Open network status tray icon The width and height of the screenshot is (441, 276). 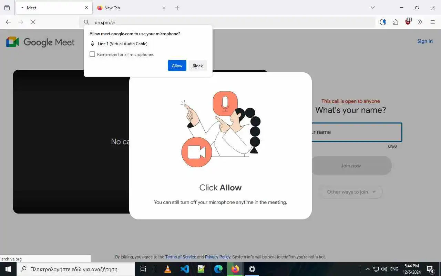point(376,269)
